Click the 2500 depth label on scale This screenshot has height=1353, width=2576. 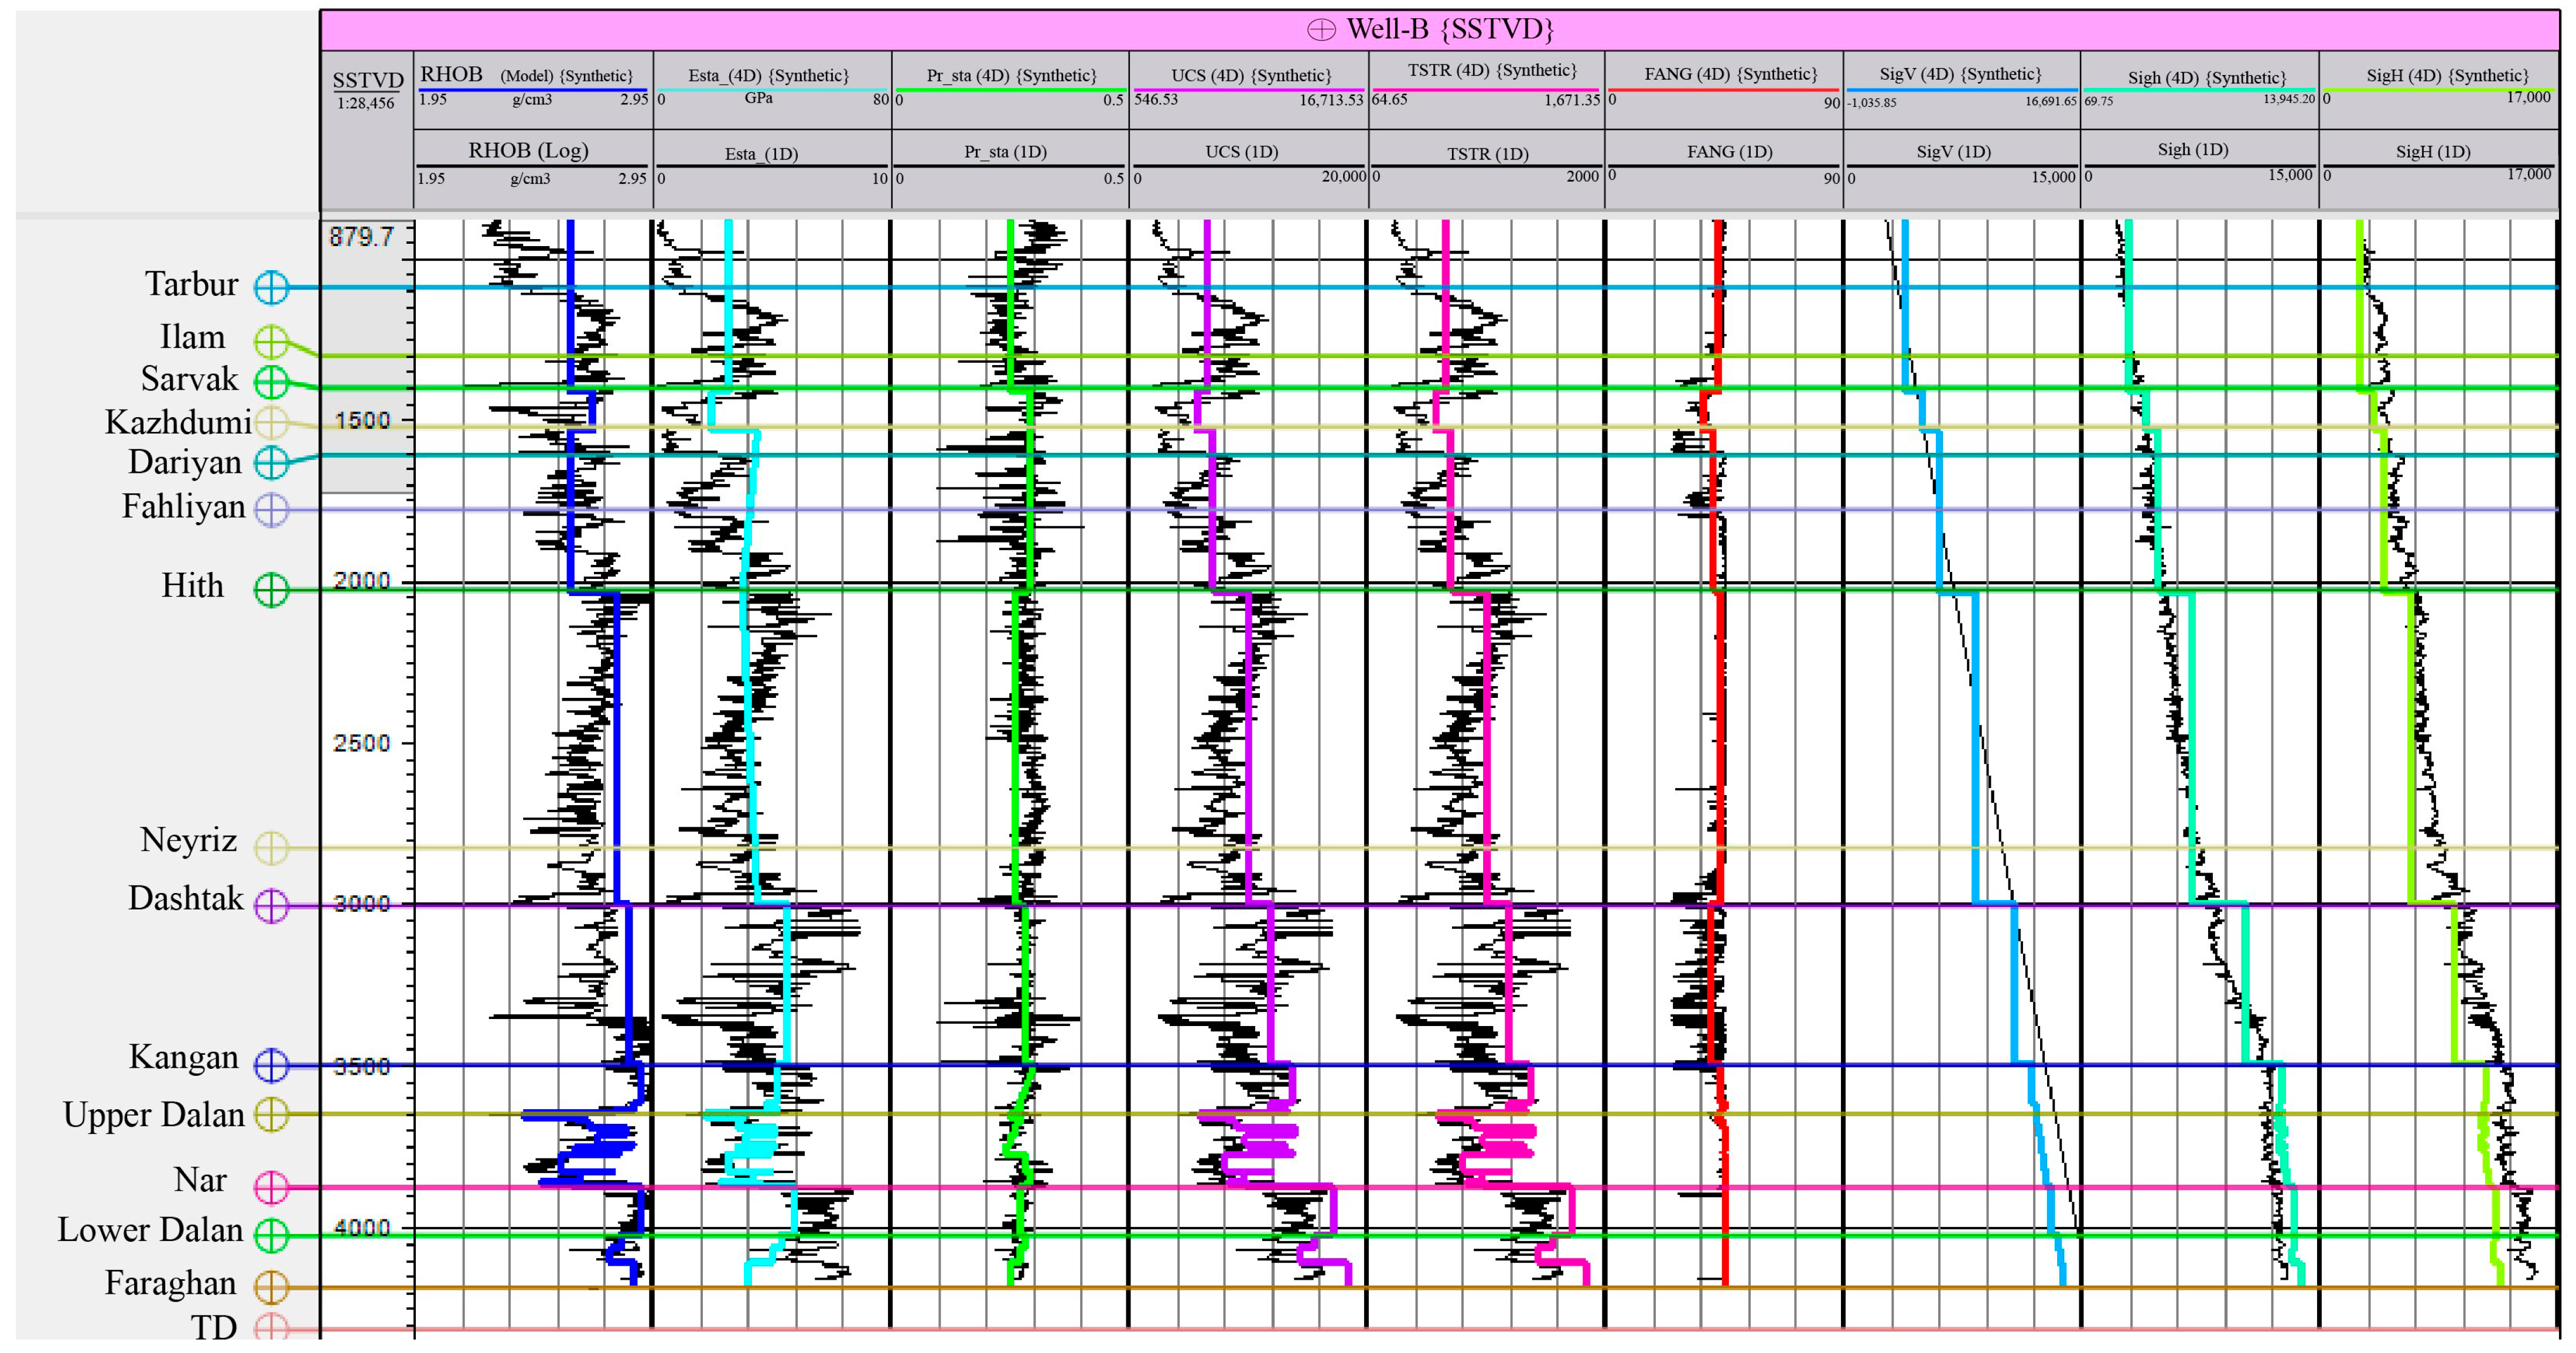(361, 742)
